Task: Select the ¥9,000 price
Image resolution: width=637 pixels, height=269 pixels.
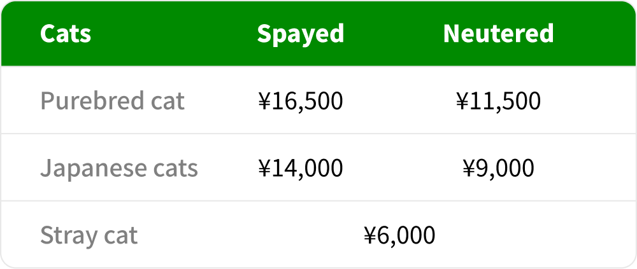Action: pos(498,168)
